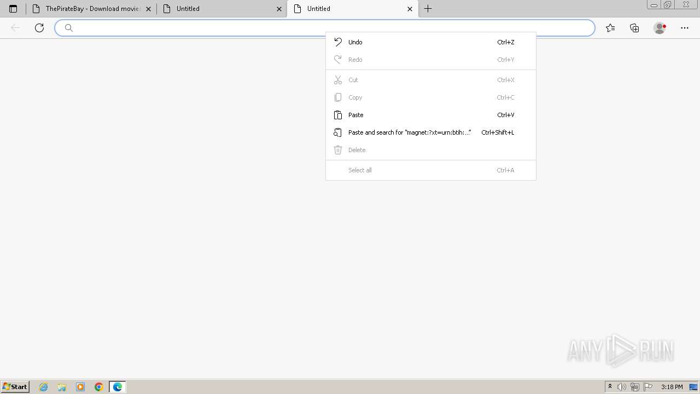Open the tab actions menu icon
This screenshot has width=700, height=394.
point(13,9)
